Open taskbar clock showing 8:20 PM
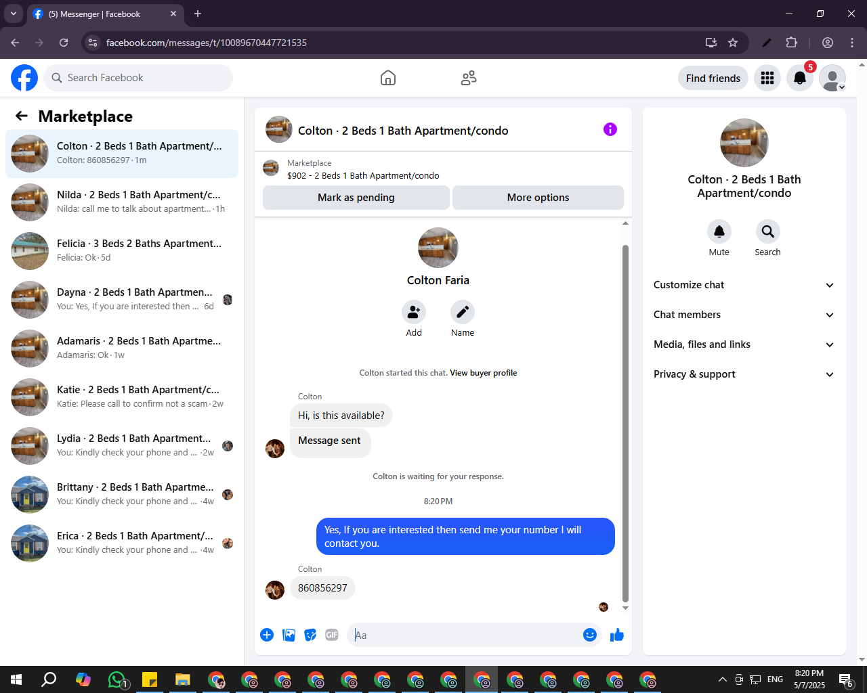Image resolution: width=867 pixels, height=693 pixels. pos(809,679)
